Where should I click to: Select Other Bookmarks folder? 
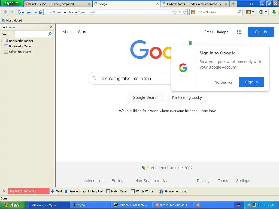(18, 52)
